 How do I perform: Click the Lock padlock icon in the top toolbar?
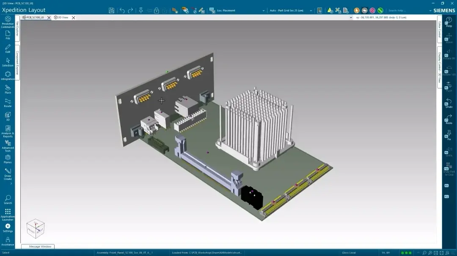pyautogui.click(x=157, y=11)
